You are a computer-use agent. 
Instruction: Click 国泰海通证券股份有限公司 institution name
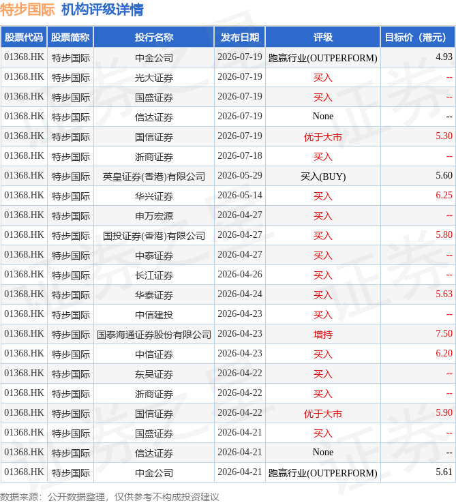pyautogui.click(x=154, y=334)
